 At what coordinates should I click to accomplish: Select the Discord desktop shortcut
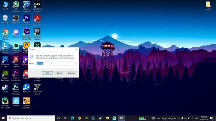coord(16,33)
